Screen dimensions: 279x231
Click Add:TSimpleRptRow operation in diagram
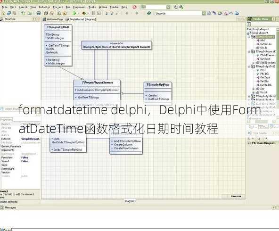point(127,141)
